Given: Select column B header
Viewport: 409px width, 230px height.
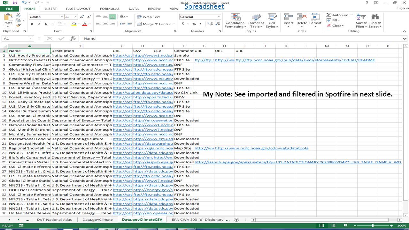Looking at the screenshot, I should tap(81, 46).
